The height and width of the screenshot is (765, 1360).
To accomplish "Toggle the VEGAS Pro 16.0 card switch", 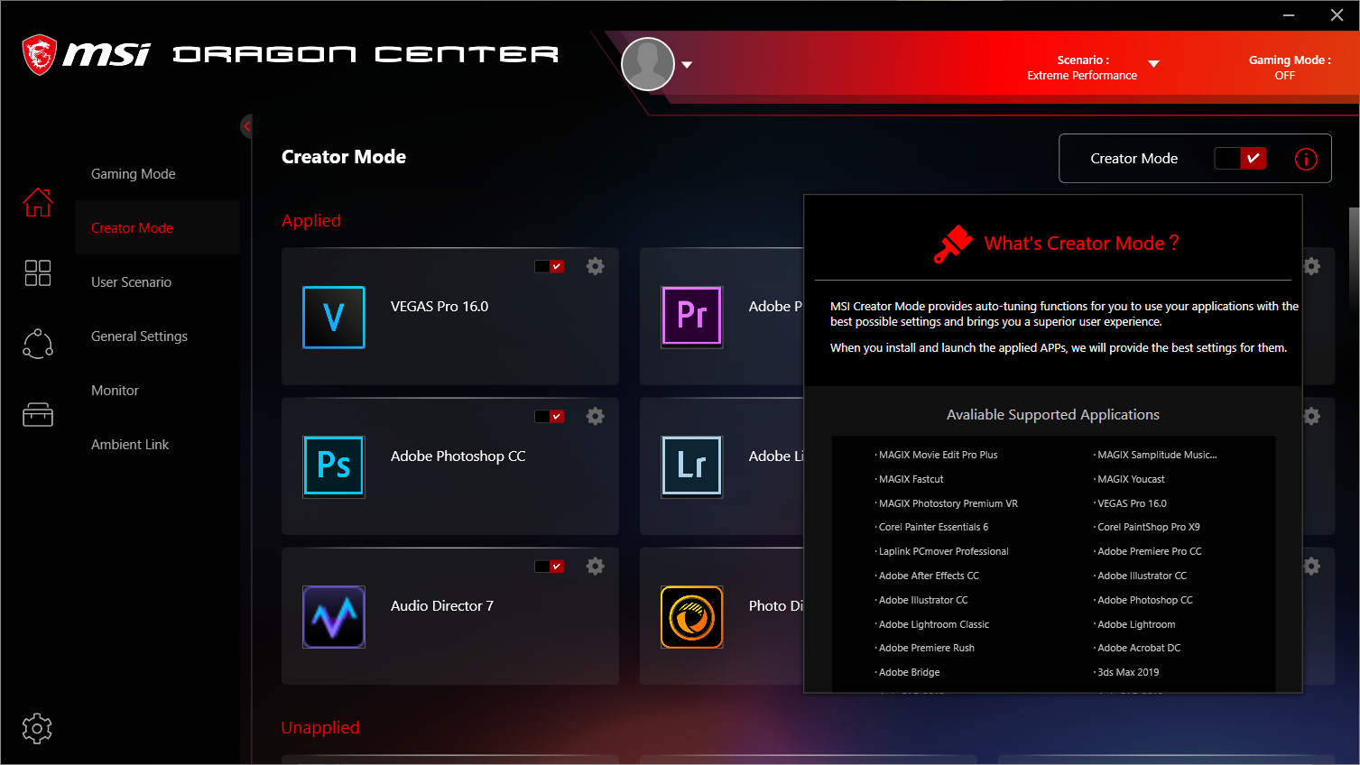I will [x=550, y=266].
